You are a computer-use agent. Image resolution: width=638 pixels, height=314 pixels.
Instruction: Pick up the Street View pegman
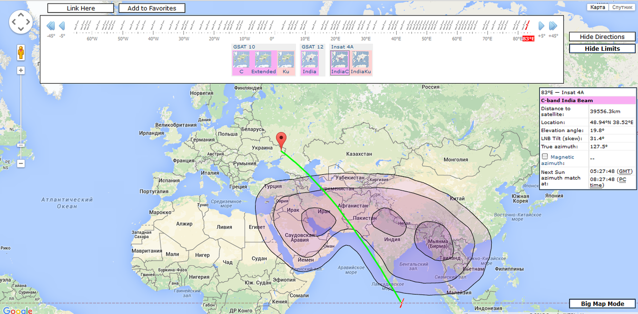[21, 53]
